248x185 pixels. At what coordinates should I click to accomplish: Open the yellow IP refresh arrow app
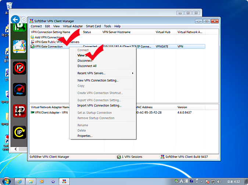(x=19, y=132)
